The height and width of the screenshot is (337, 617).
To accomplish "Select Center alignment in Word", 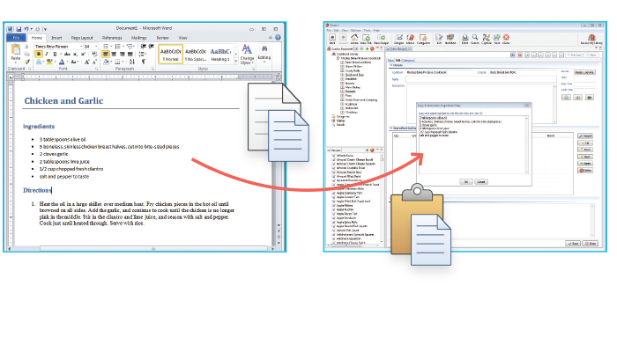I will 114,54.
